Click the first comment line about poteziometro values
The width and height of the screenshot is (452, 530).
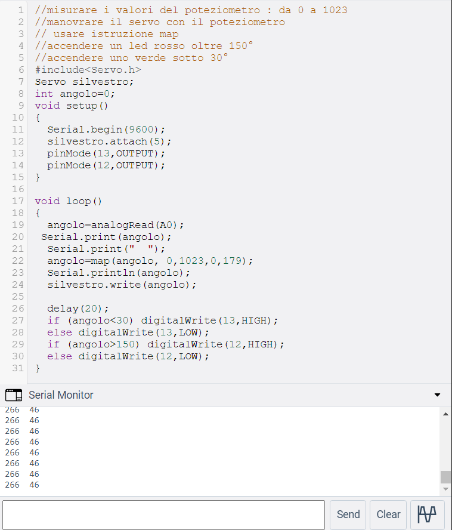[x=191, y=10]
